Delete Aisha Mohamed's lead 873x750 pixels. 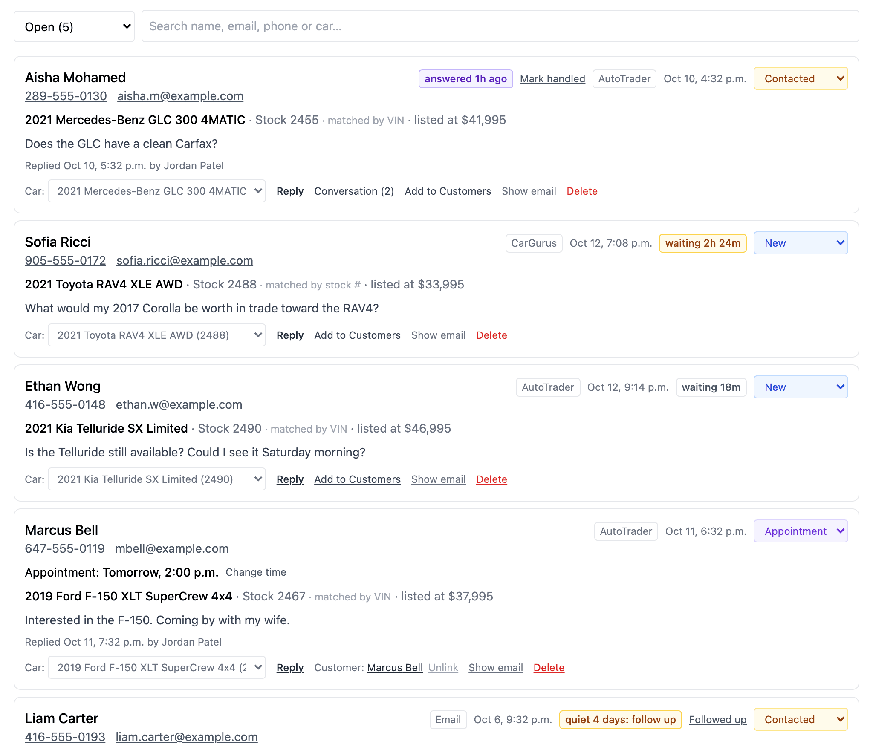pyautogui.click(x=582, y=191)
